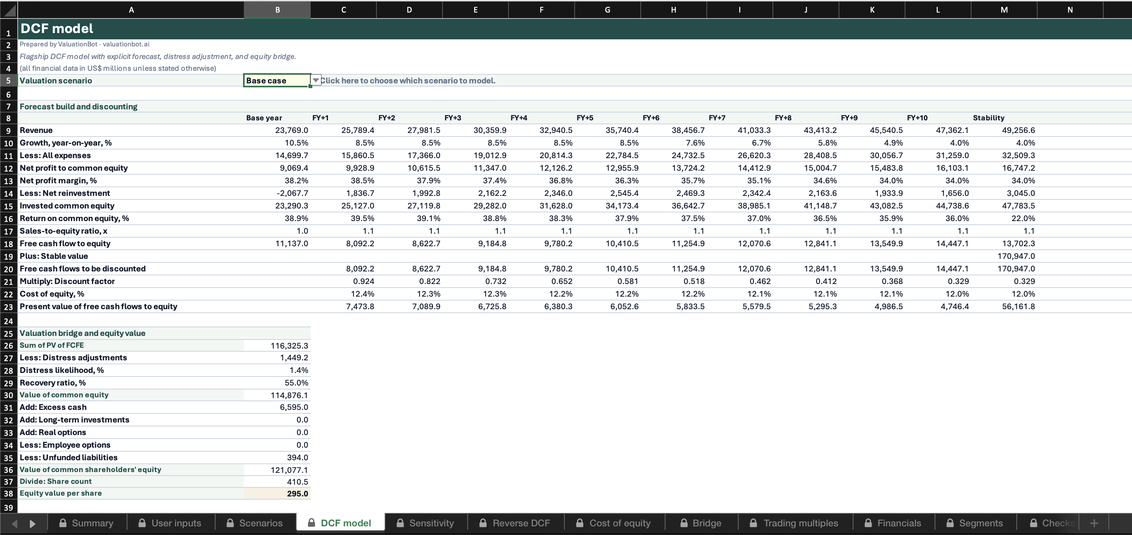Select shareholders' equity value 121,077.1
Screen dimensions: 1132x535
tap(277, 470)
